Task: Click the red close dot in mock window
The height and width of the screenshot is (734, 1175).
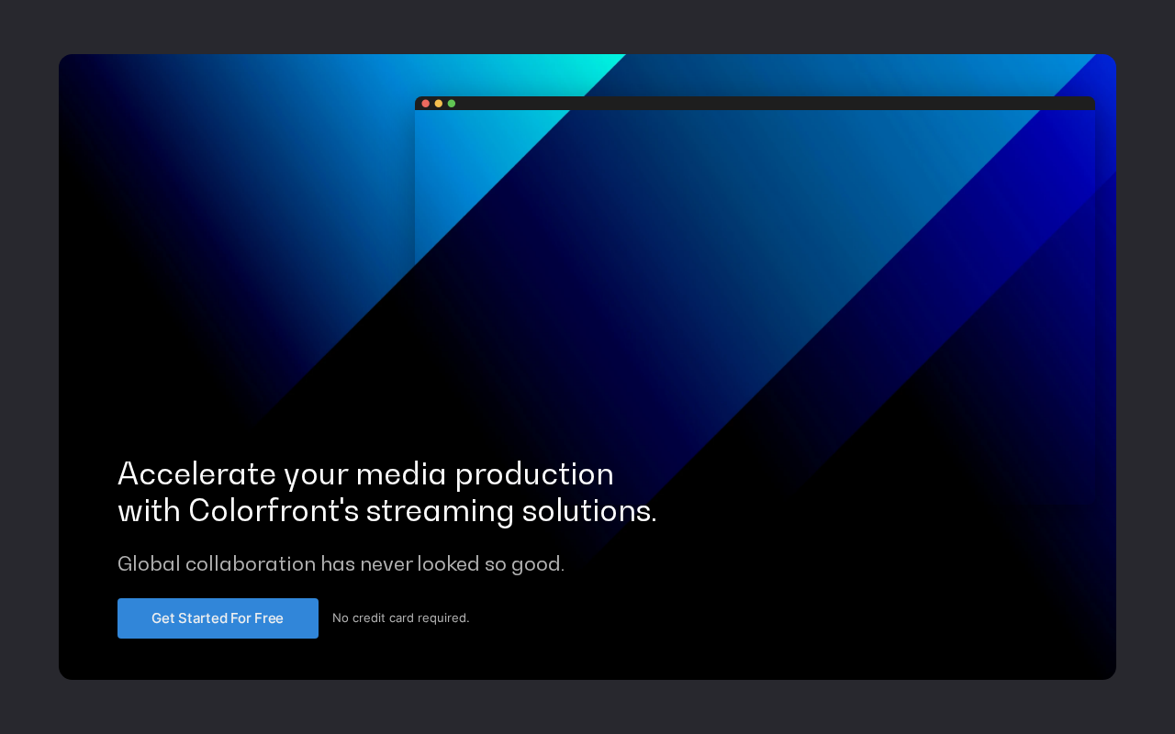Action: pos(425,104)
